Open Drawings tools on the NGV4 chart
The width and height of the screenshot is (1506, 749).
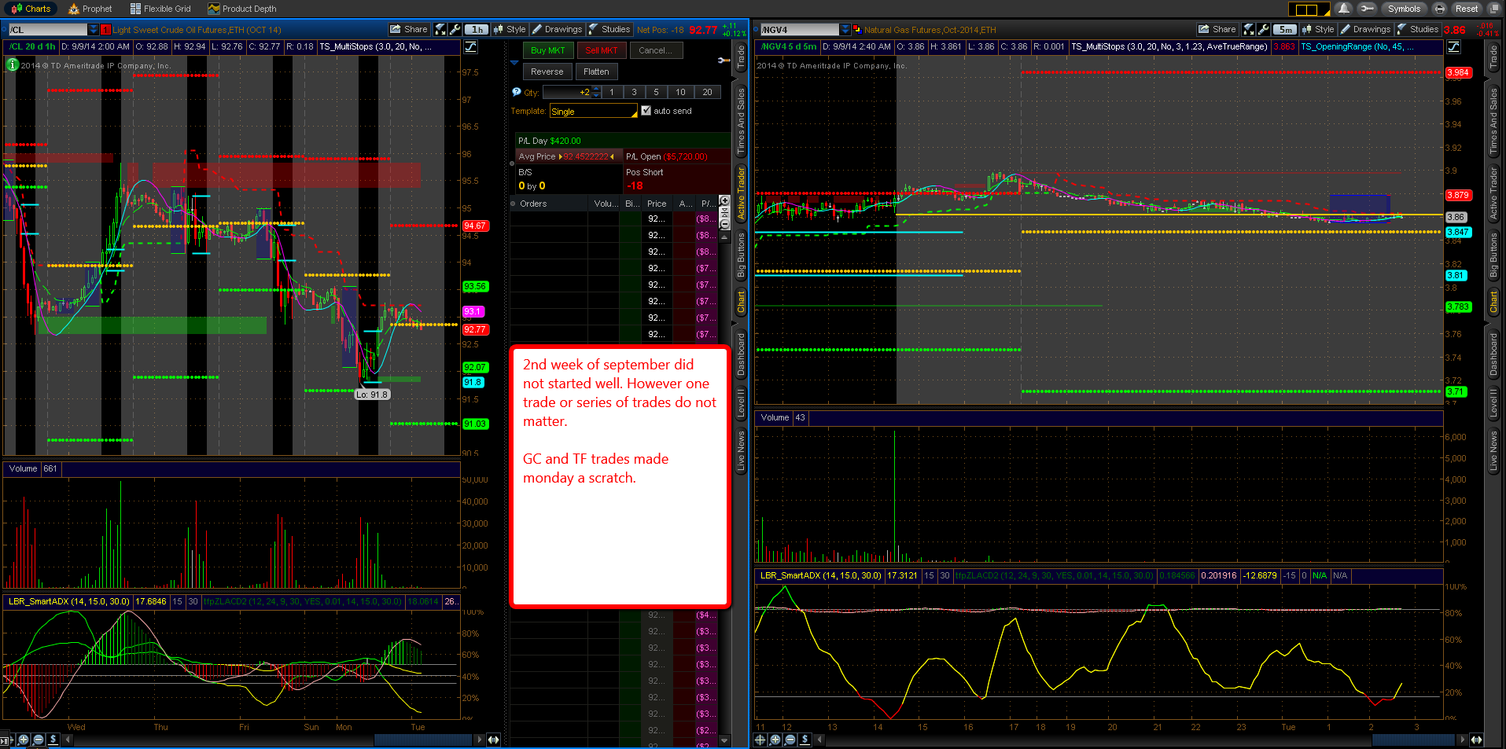point(1365,29)
